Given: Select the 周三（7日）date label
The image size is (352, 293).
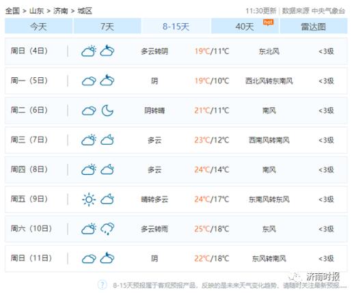Looking at the screenshot, I should [29, 140].
